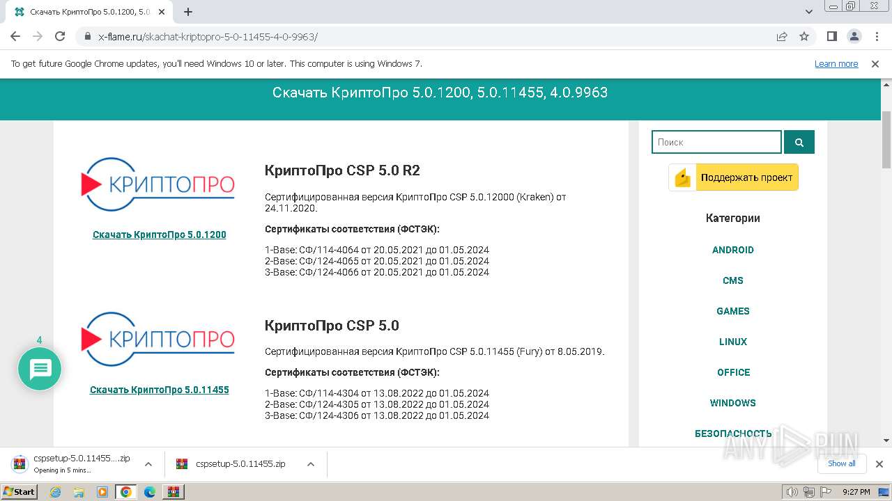Click the КриптоПро CSP 5.0 R2 heading

tap(342, 170)
